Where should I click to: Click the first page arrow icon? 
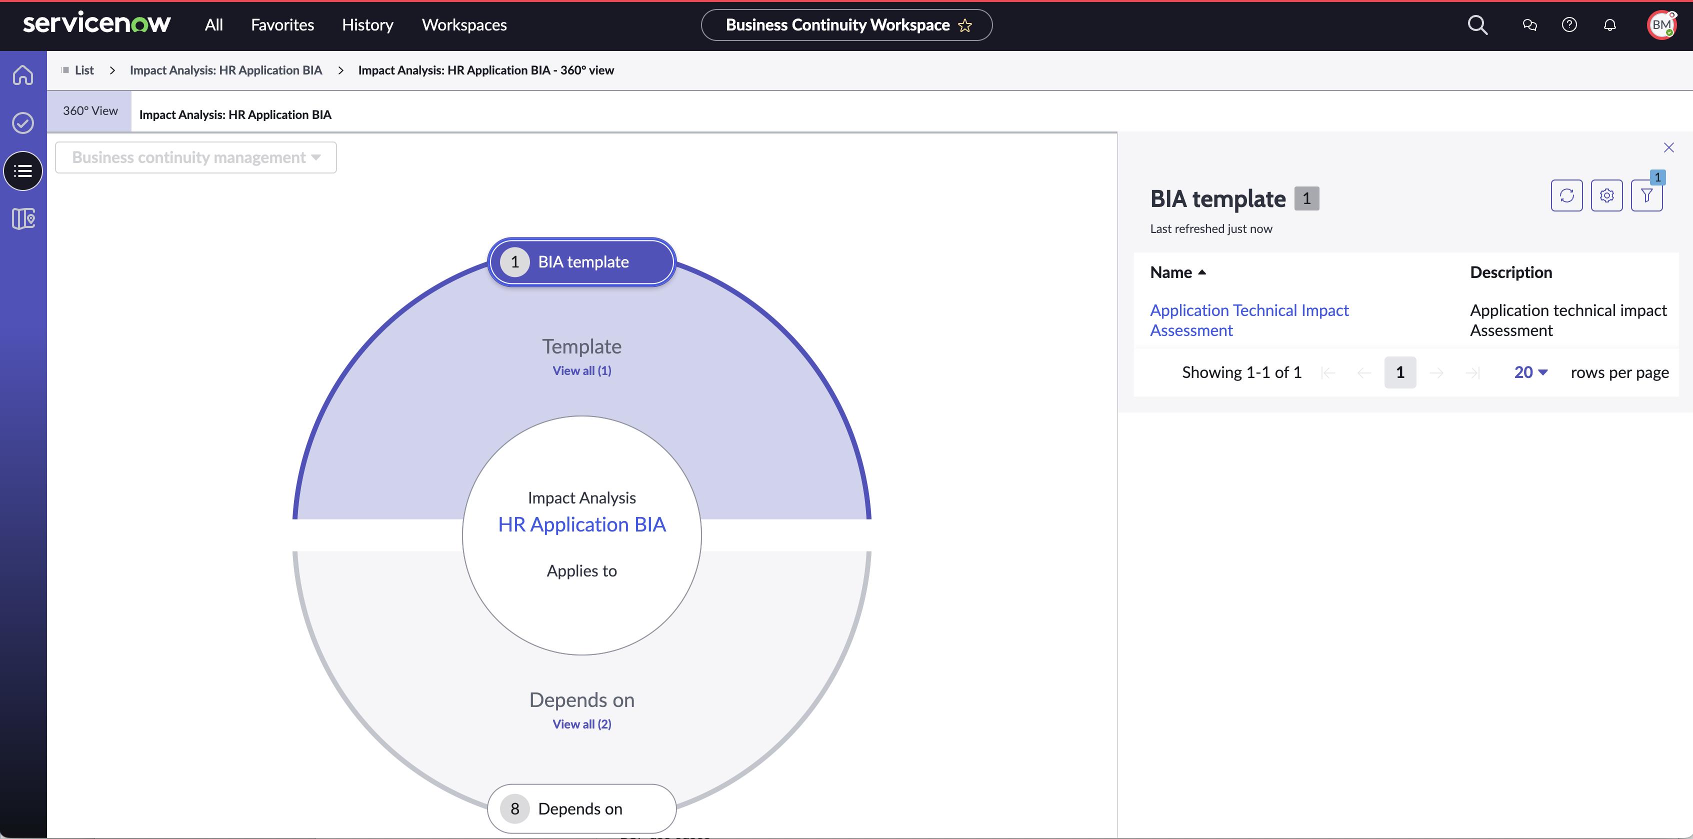[x=1328, y=373]
